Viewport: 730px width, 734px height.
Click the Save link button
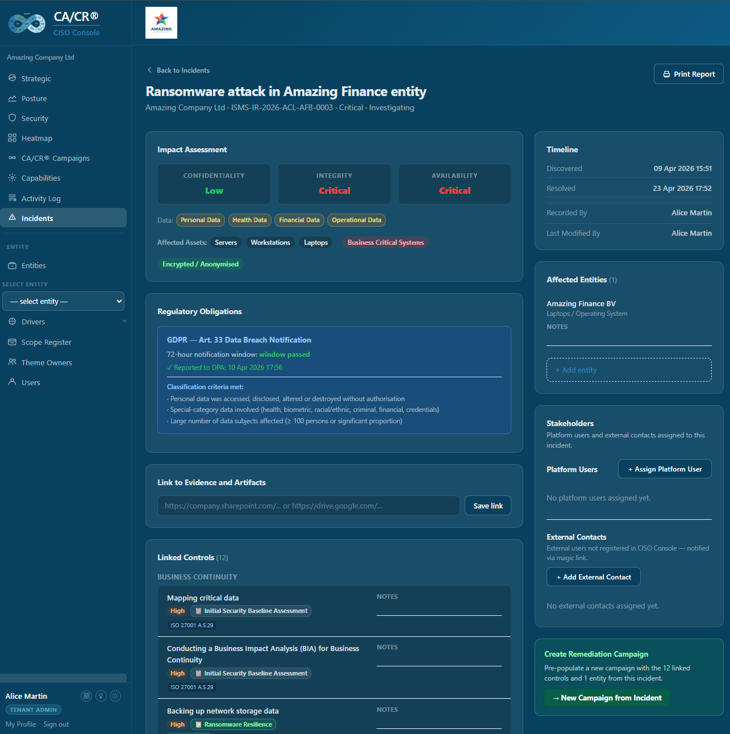point(488,506)
